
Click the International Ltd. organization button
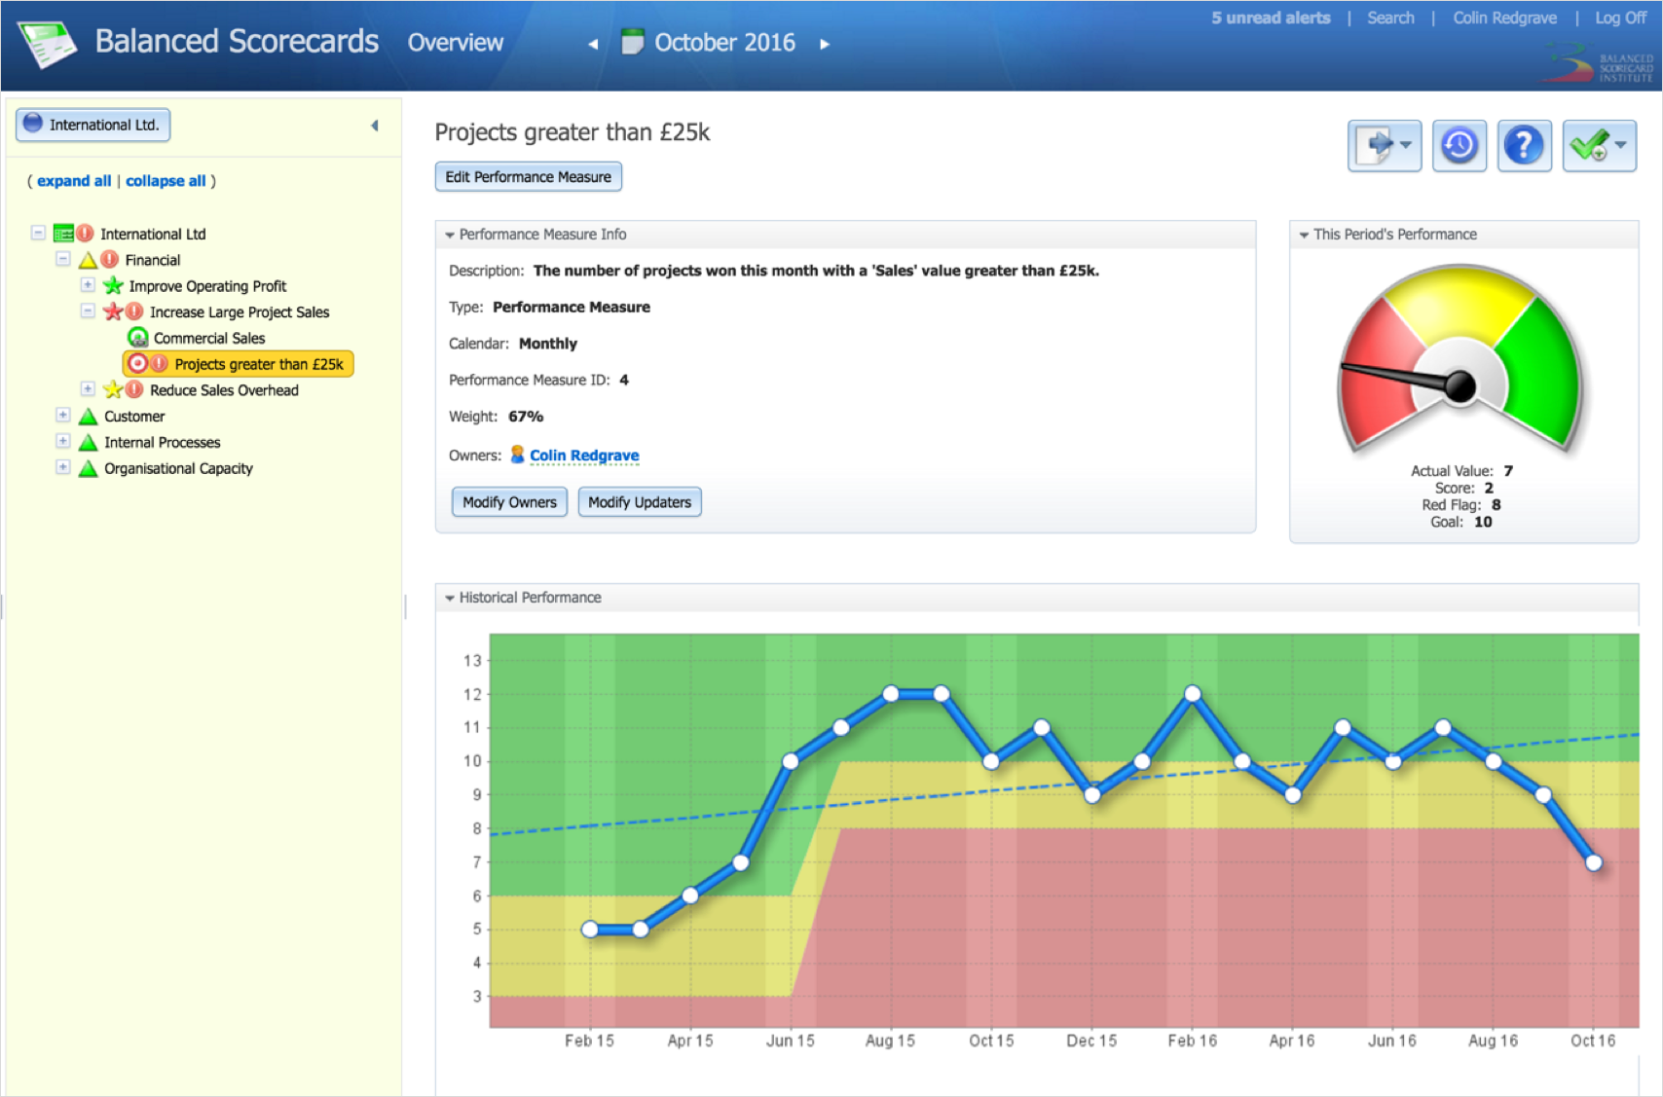pyautogui.click(x=93, y=125)
